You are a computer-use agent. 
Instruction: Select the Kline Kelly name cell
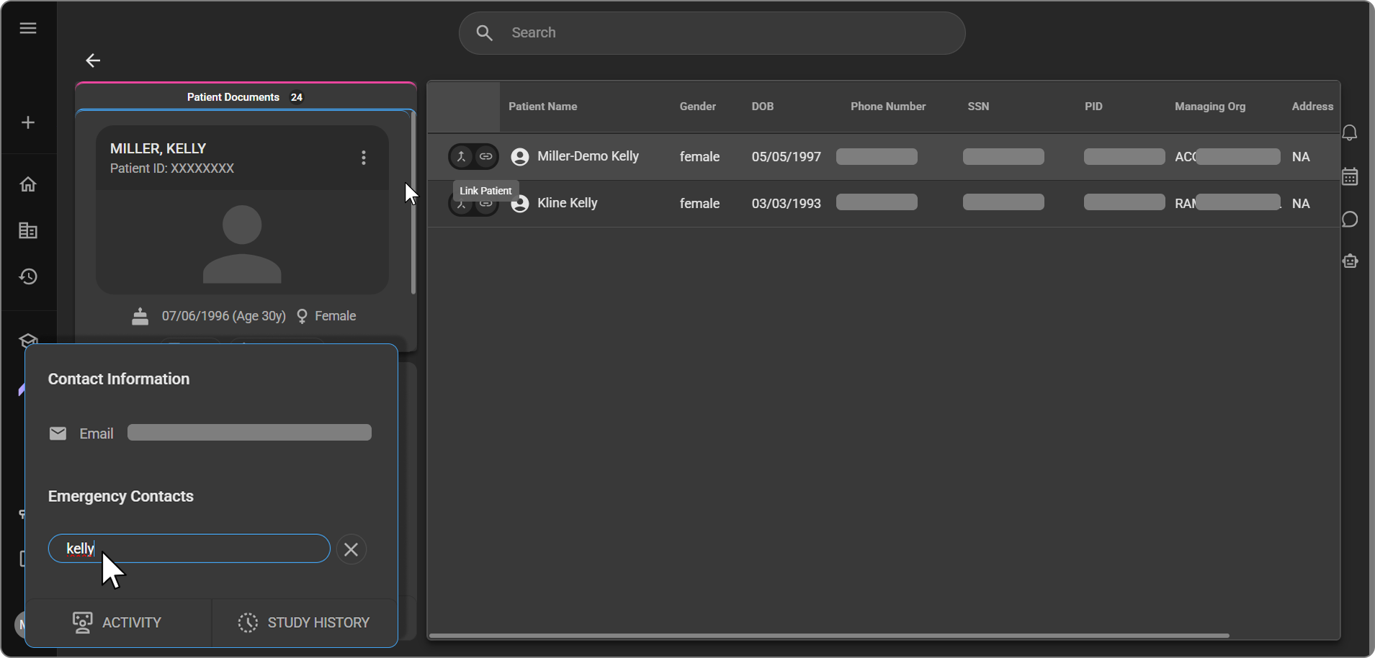568,203
